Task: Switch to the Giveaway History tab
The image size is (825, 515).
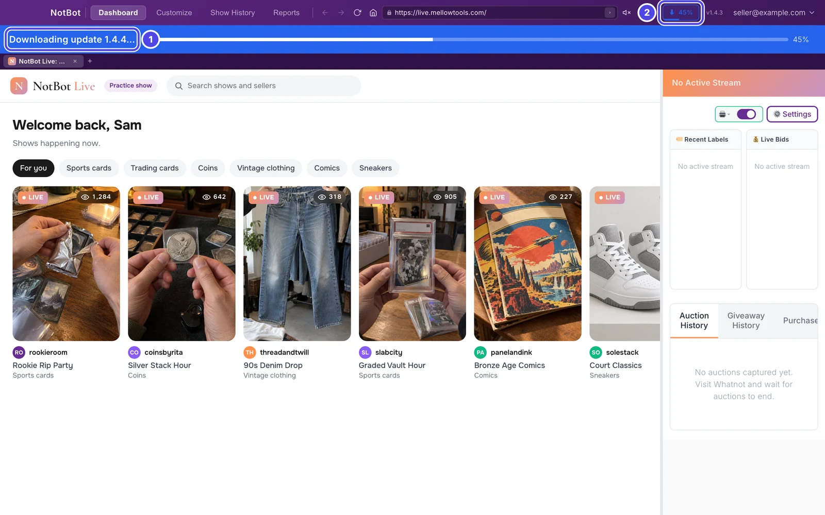Action: click(746, 320)
